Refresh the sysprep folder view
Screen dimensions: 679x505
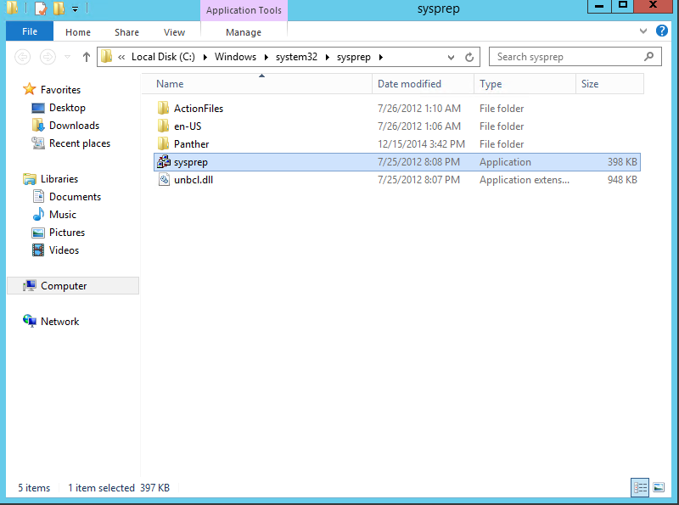click(x=469, y=57)
